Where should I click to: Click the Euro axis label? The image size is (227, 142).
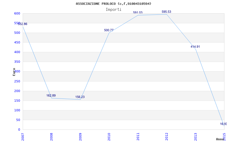coord(14,72)
